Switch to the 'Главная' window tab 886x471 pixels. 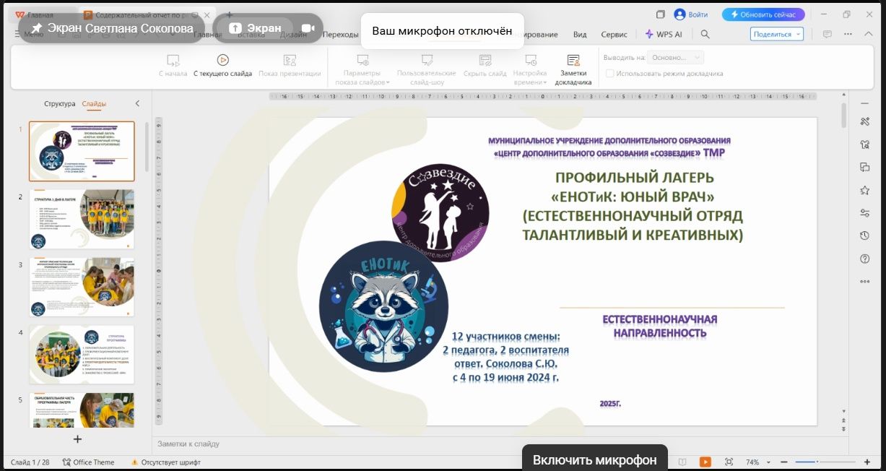[42, 14]
